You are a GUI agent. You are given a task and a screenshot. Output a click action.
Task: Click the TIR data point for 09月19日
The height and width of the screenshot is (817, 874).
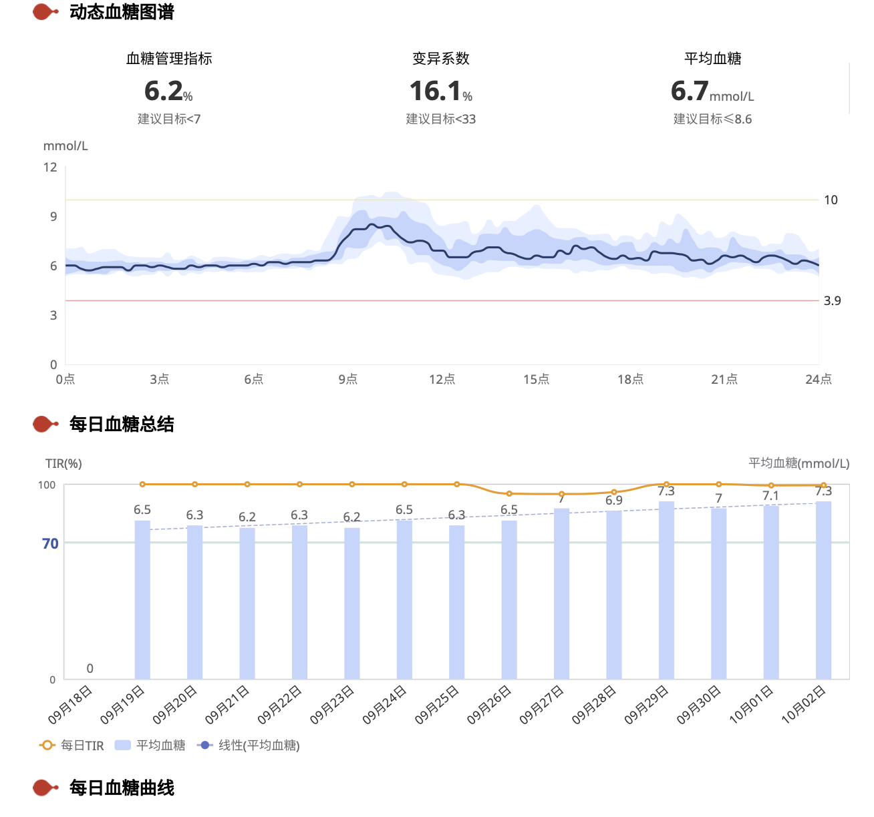point(142,484)
